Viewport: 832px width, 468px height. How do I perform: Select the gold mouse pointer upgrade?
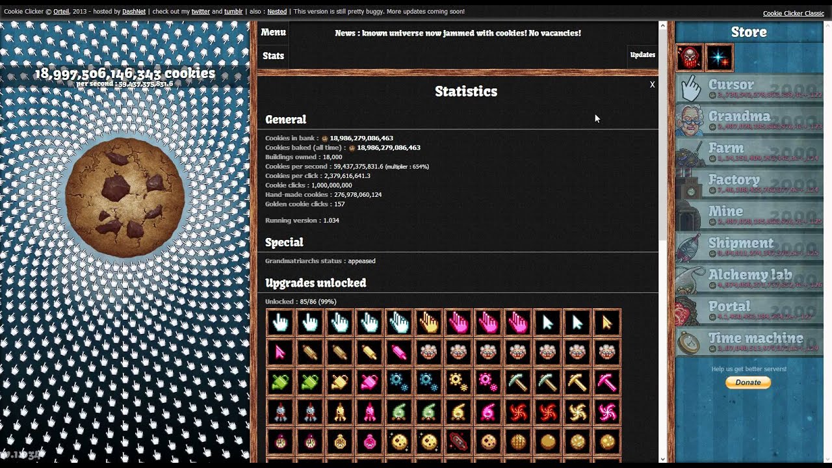(x=606, y=322)
